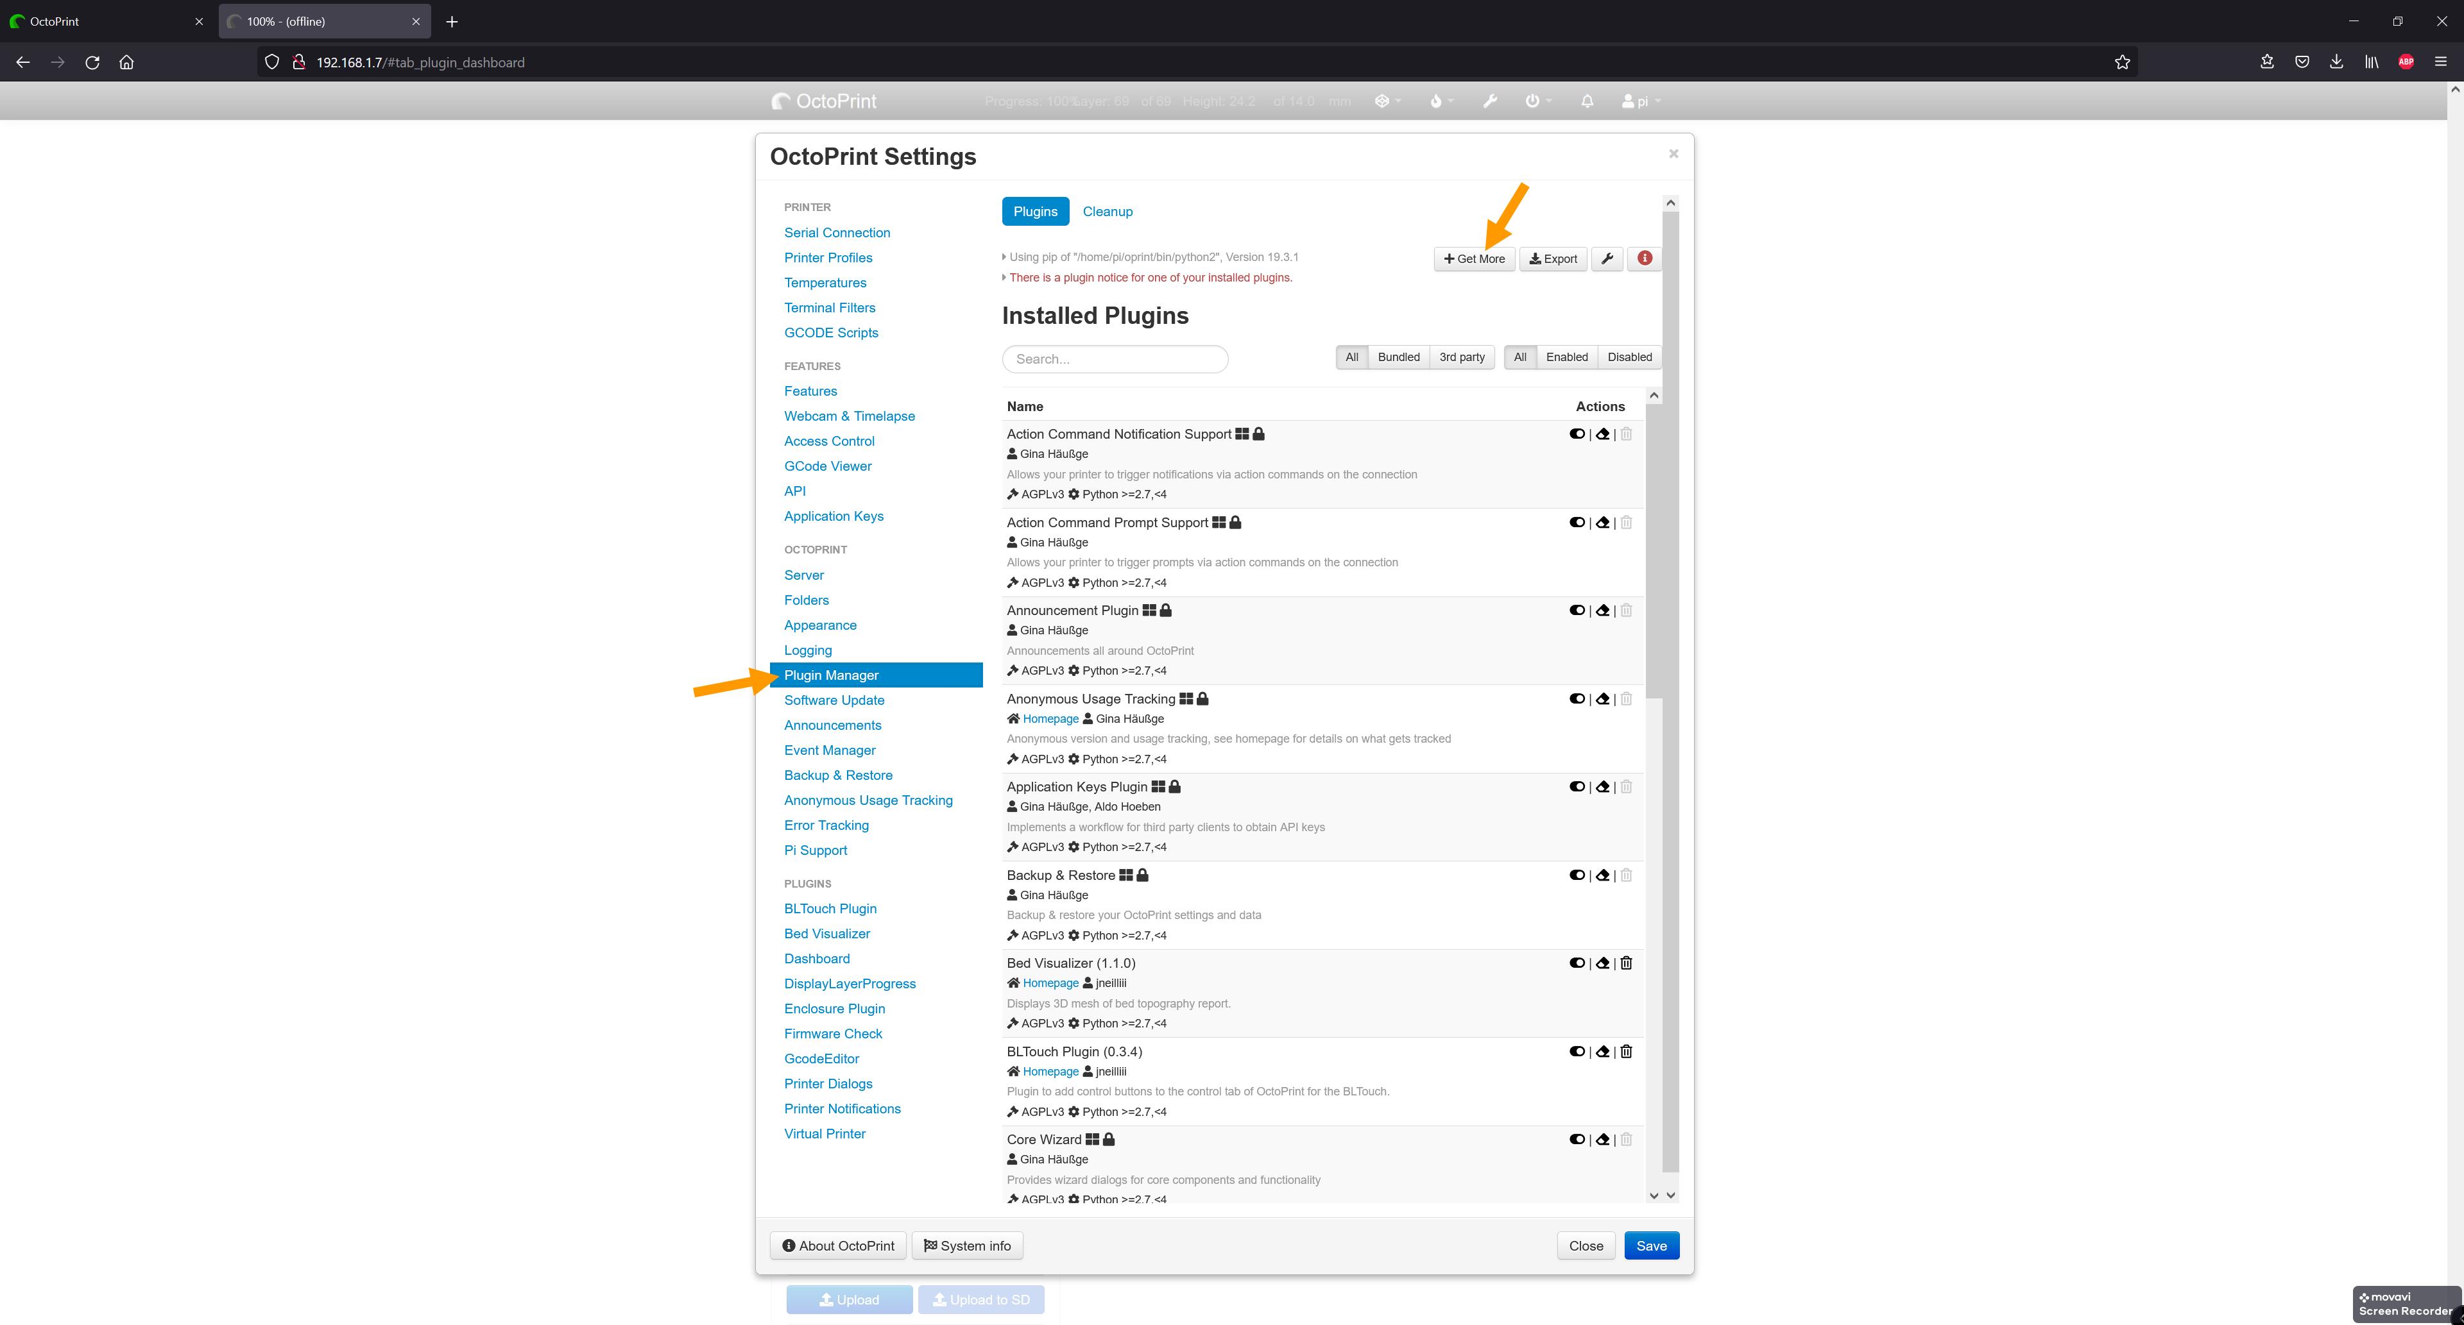
Task: Open Adblock Plus extension icon
Action: click(2406, 62)
